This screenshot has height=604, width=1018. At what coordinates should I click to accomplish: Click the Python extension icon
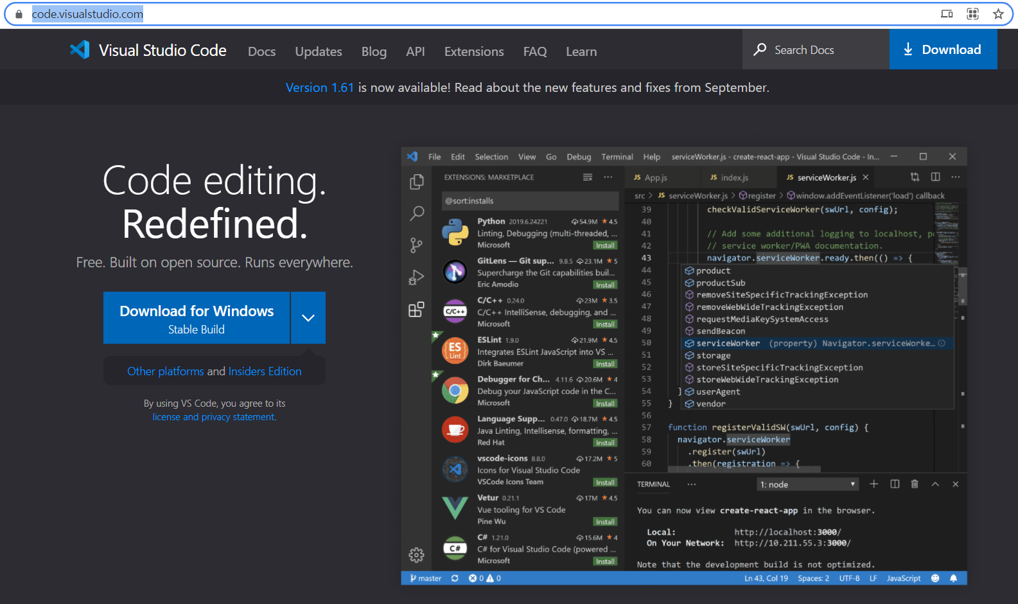coord(455,232)
